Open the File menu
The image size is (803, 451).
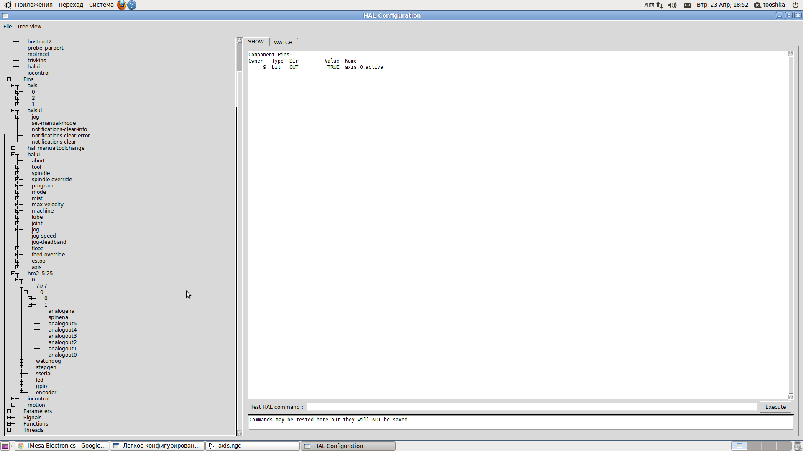coord(8,27)
